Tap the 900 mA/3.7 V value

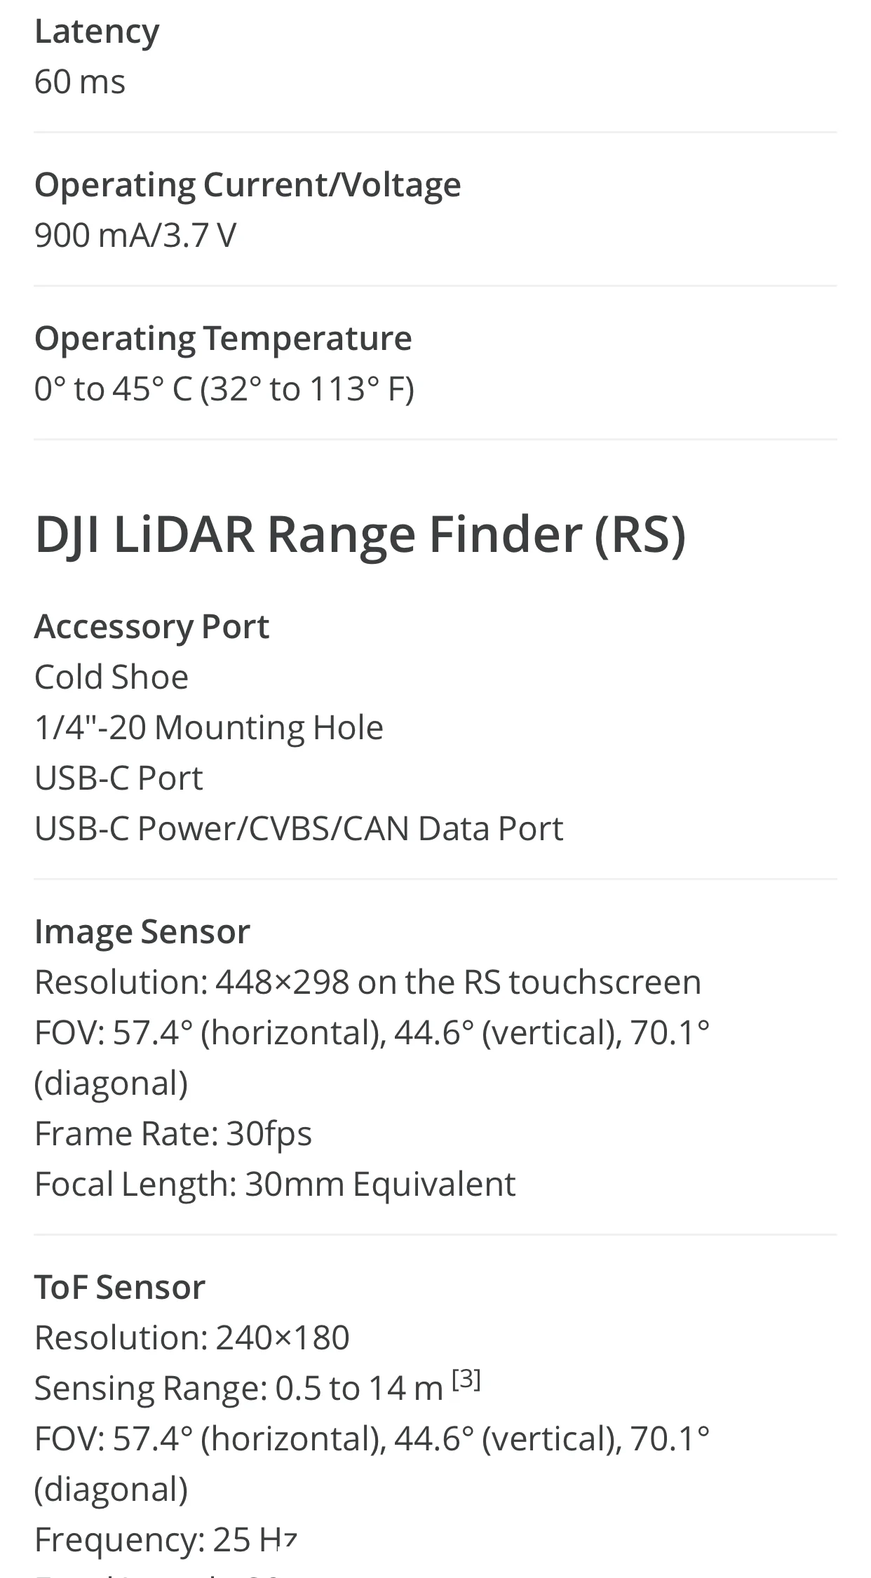tap(135, 236)
